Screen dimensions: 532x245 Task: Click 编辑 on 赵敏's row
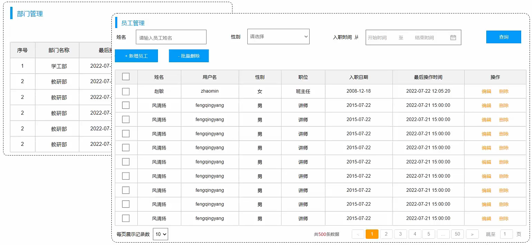point(486,91)
